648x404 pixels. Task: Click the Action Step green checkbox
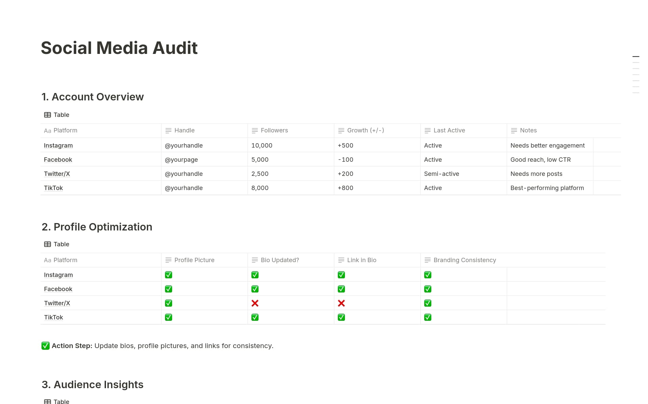[46, 346]
